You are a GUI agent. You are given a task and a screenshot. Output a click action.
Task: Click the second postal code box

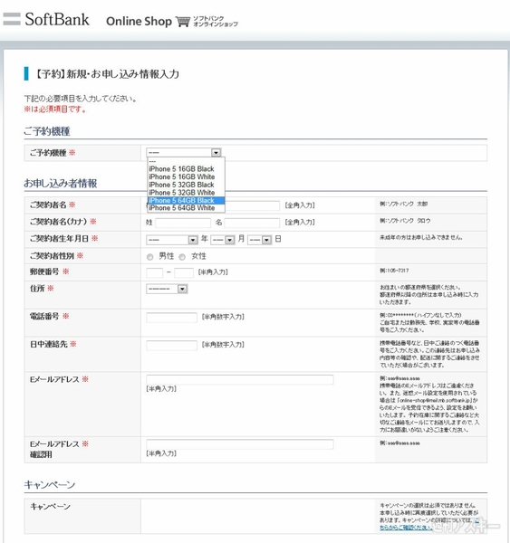184,273
